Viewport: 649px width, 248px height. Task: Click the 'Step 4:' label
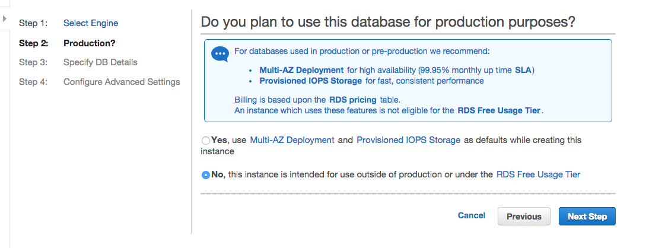click(34, 81)
